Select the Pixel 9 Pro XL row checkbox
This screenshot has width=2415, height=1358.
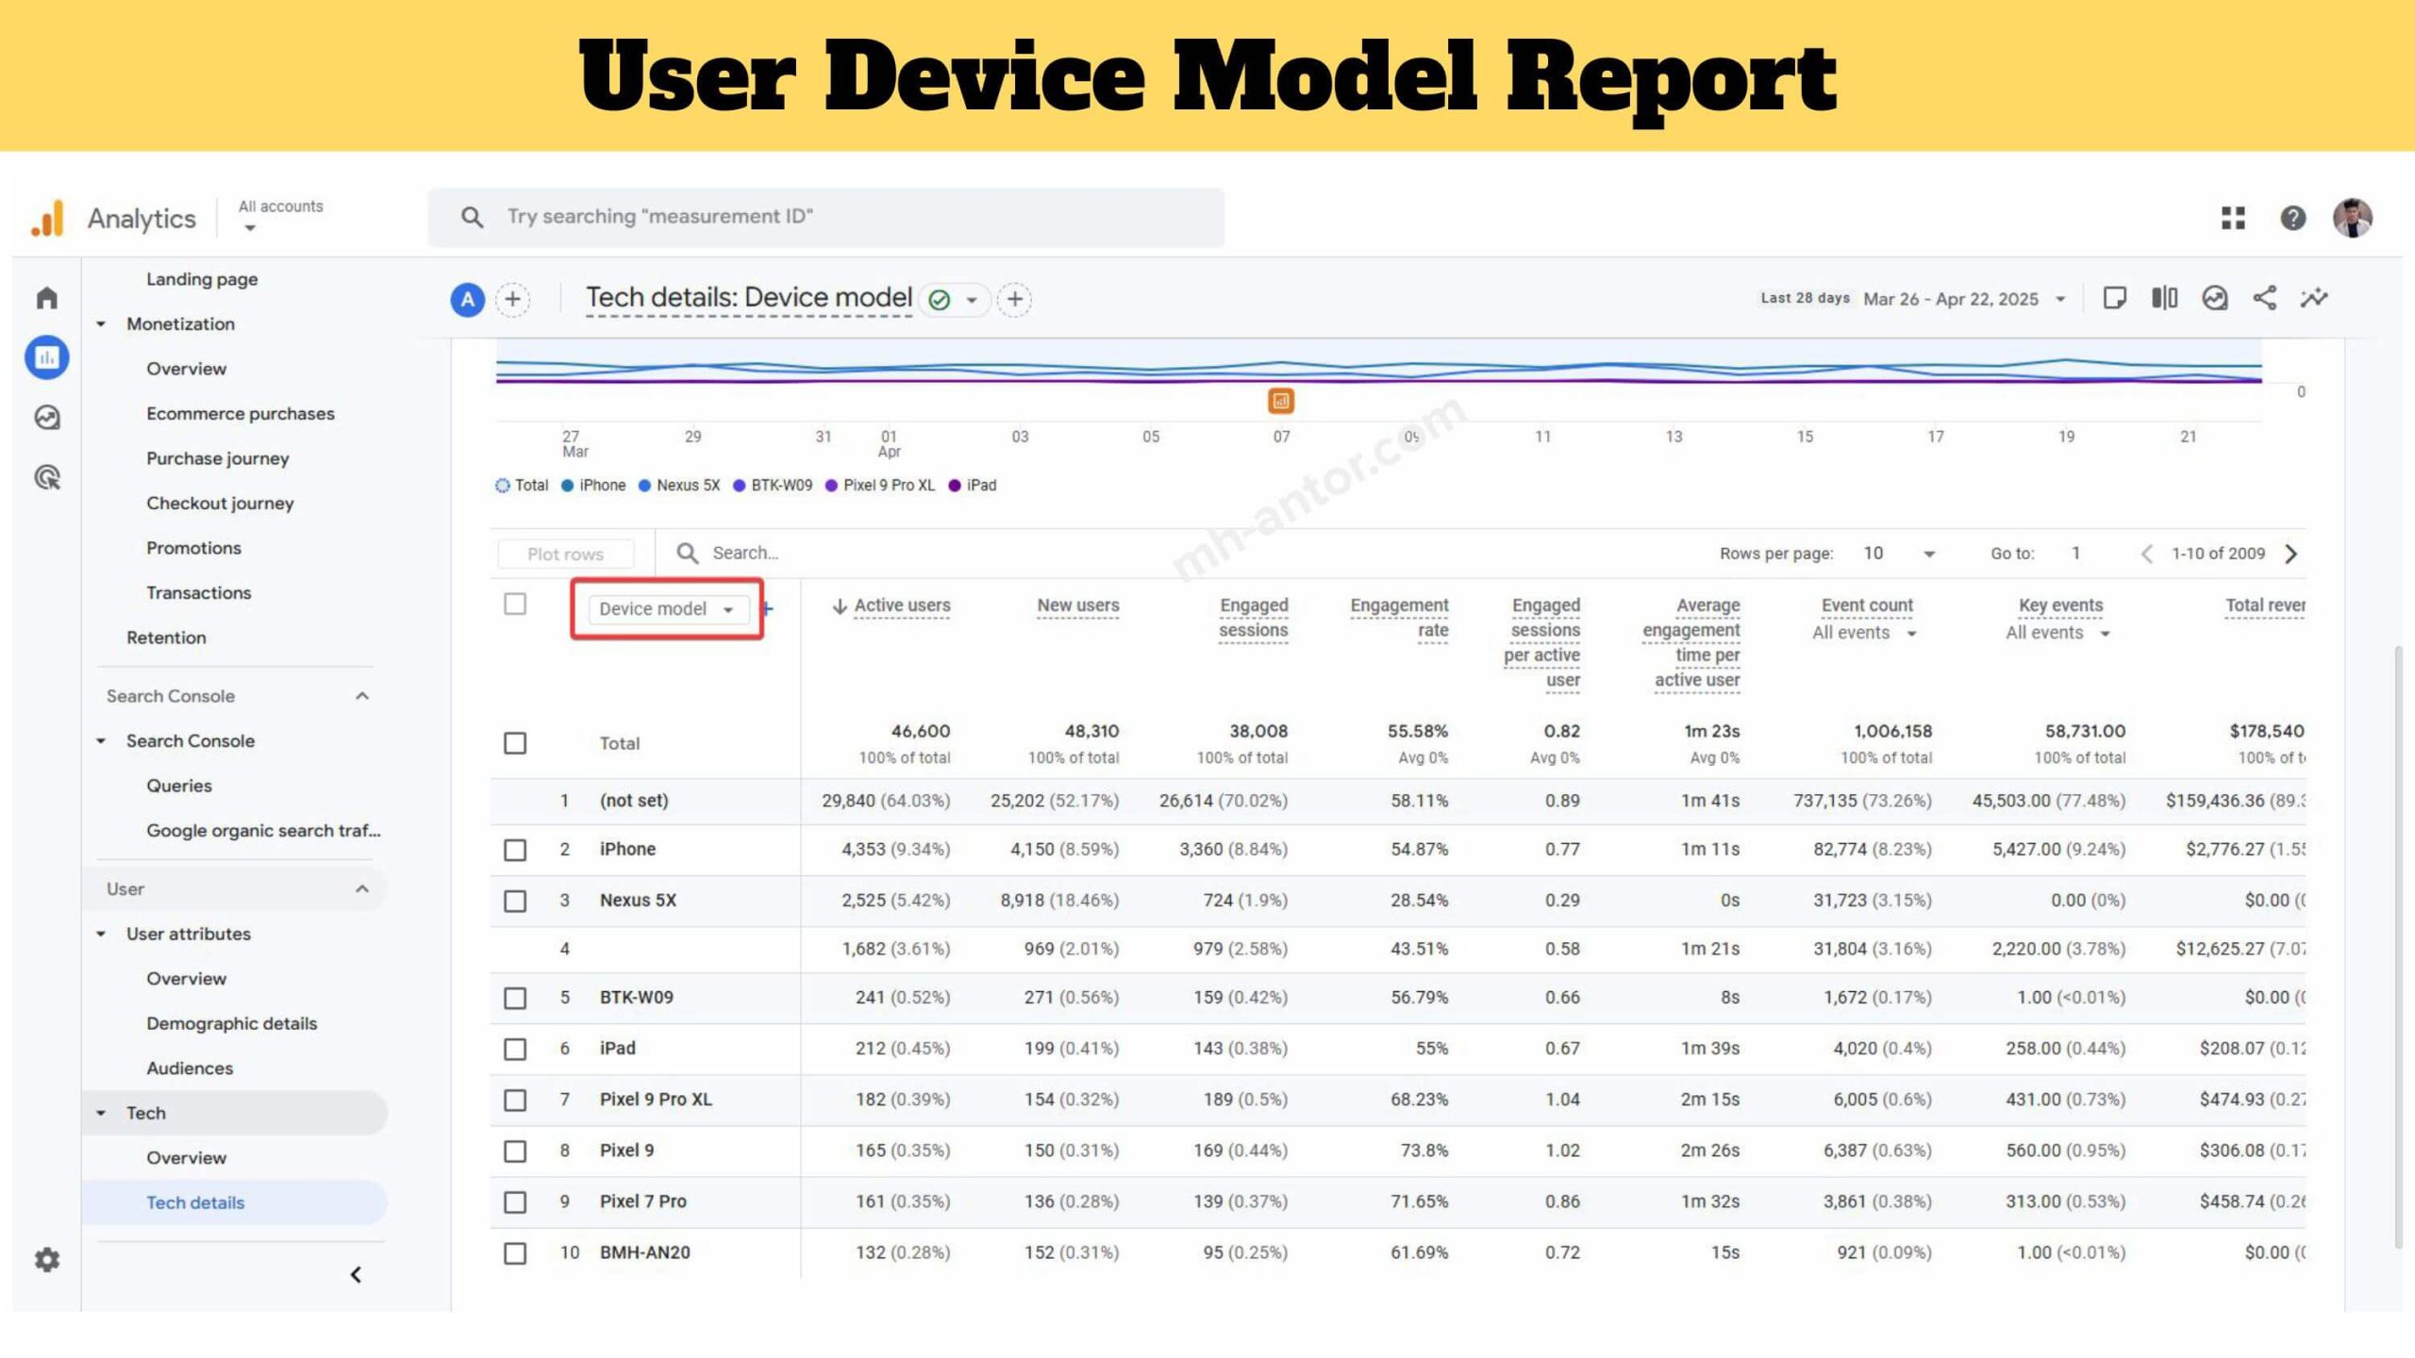point(515,1101)
